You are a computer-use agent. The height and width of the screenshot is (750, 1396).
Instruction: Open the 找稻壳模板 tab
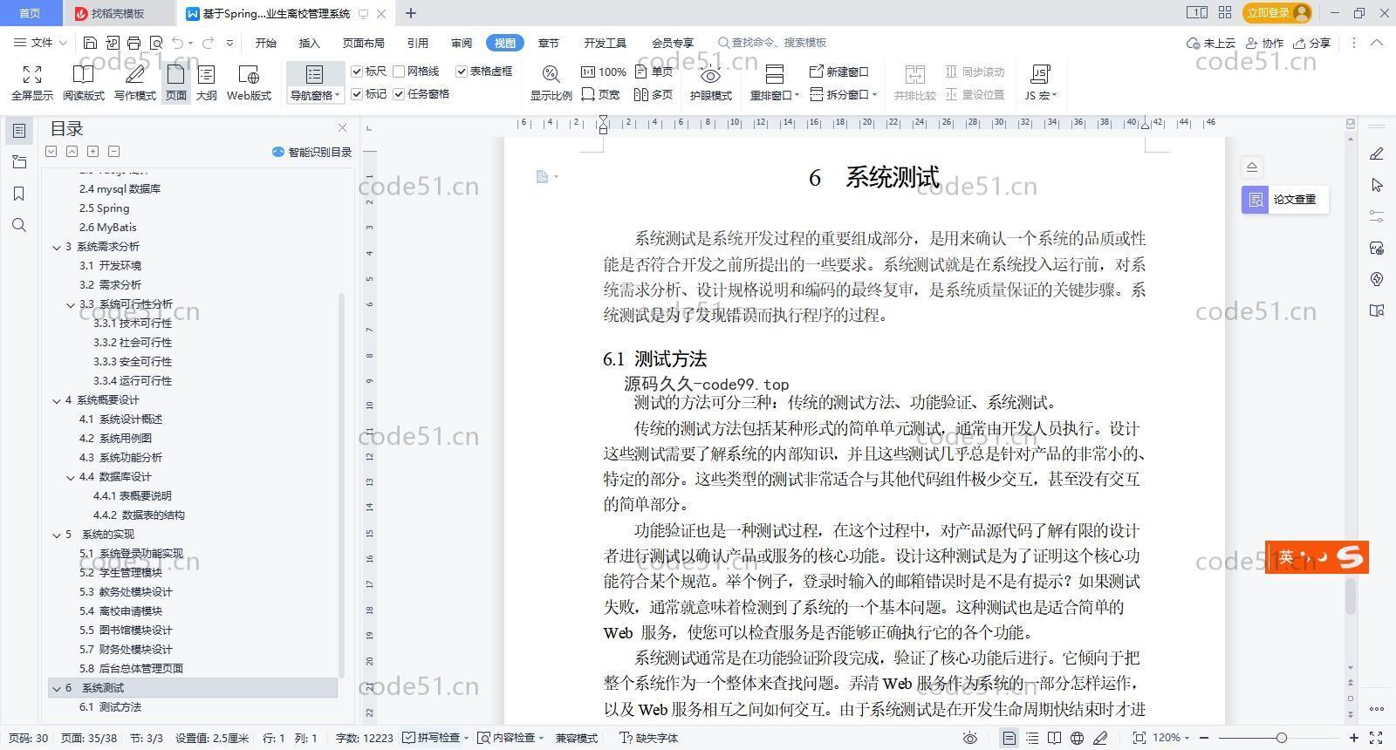[118, 13]
